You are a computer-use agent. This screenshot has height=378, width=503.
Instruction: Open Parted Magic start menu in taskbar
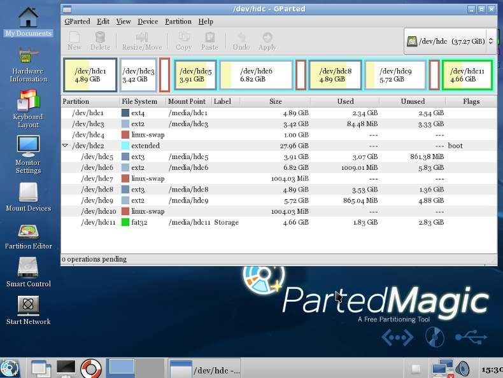point(10,368)
